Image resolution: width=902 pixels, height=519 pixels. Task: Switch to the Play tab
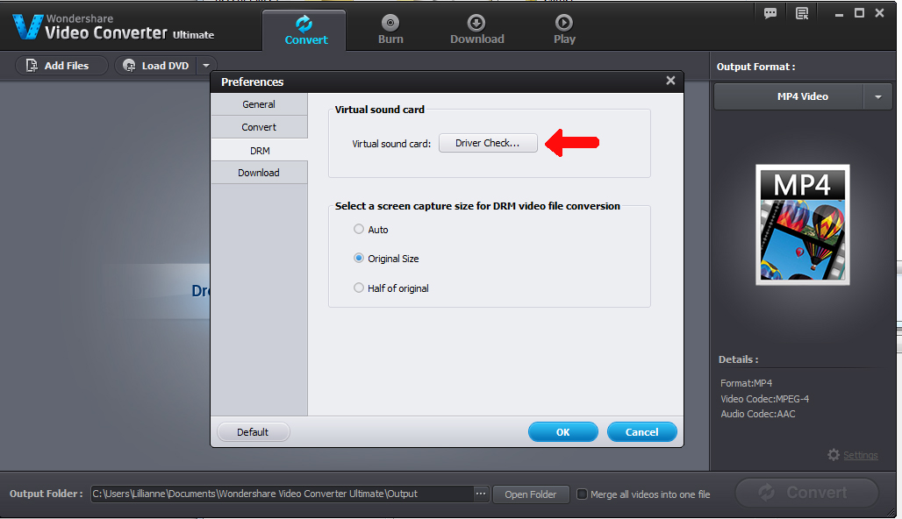(563, 31)
